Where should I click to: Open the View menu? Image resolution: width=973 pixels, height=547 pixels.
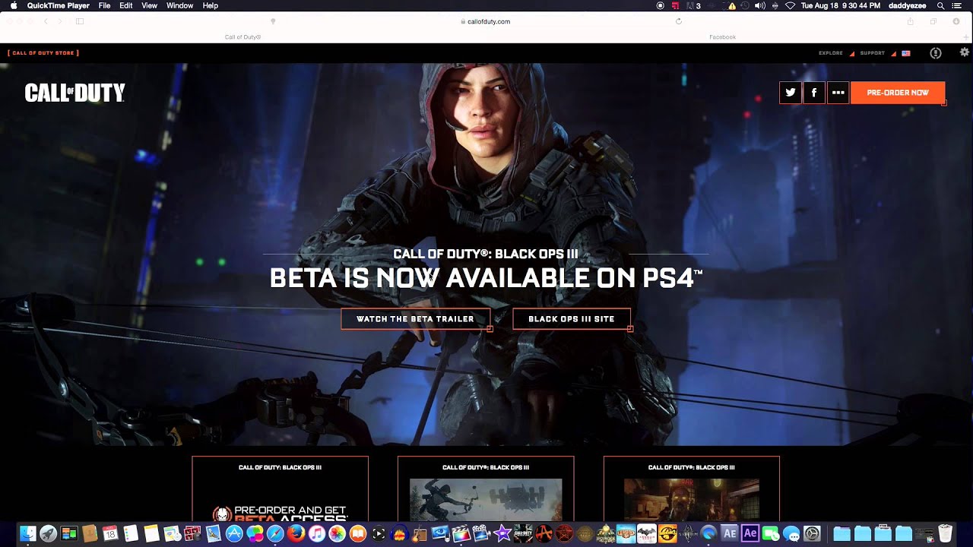(x=150, y=5)
